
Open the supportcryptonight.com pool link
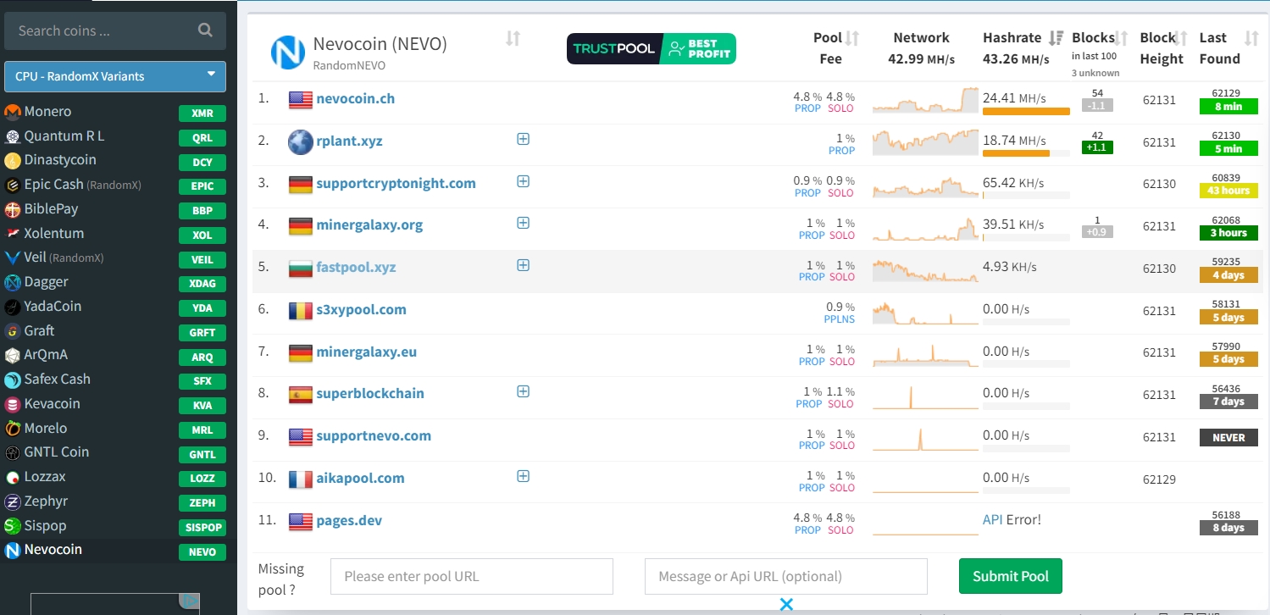[x=396, y=183]
